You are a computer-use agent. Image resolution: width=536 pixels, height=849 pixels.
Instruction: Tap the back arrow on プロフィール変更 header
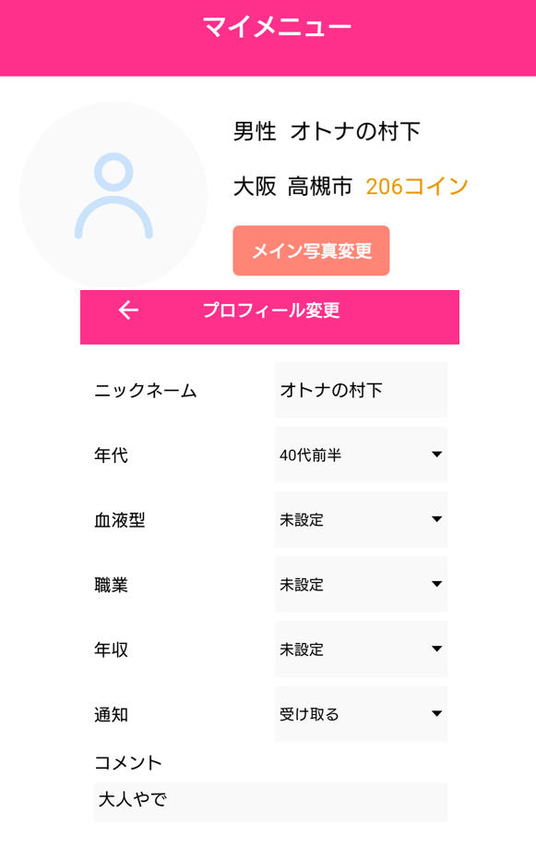(127, 311)
